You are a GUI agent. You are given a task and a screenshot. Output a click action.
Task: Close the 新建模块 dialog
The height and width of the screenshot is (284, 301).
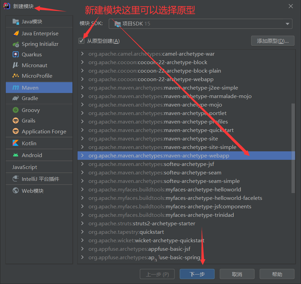click(x=291, y=6)
